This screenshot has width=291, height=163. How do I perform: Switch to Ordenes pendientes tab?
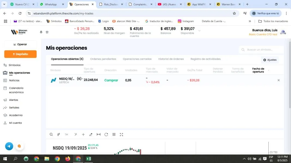point(103,59)
